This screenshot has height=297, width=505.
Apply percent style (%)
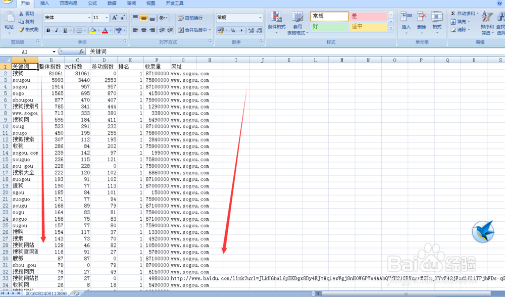click(x=232, y=30)
